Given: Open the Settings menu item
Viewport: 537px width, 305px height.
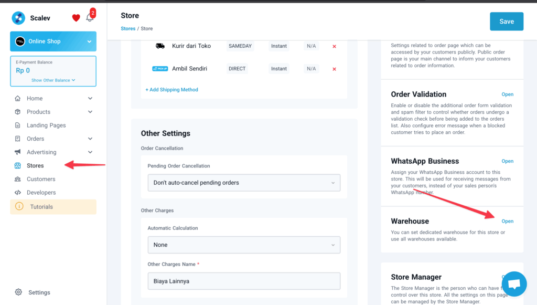Looking at the screenshot, I should pyautogui.click(x=39, y=292).
